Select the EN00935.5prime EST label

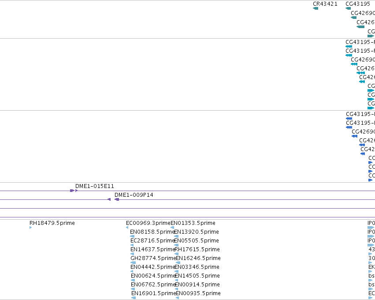tap(198, 293)
